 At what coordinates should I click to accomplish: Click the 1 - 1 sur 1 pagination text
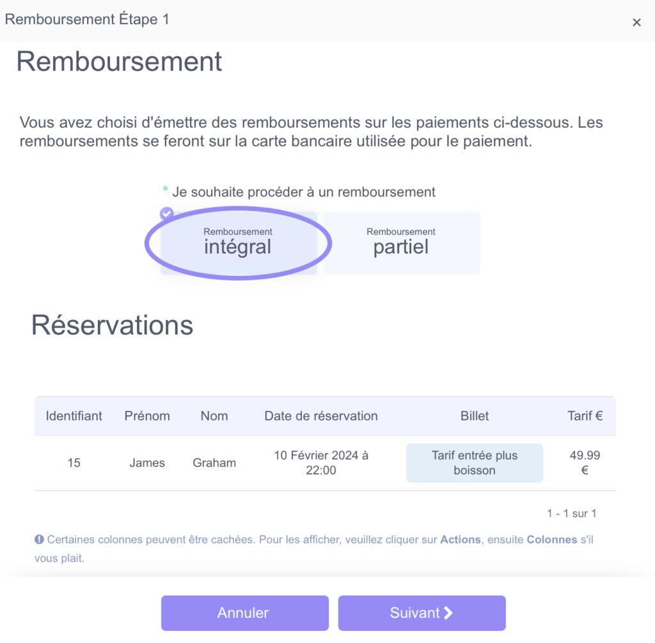(572, 514)
